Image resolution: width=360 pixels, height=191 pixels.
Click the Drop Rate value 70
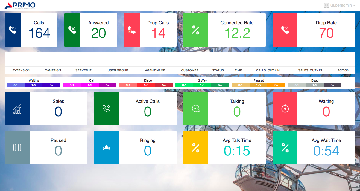pyautogui.click(x=326, y=33)
